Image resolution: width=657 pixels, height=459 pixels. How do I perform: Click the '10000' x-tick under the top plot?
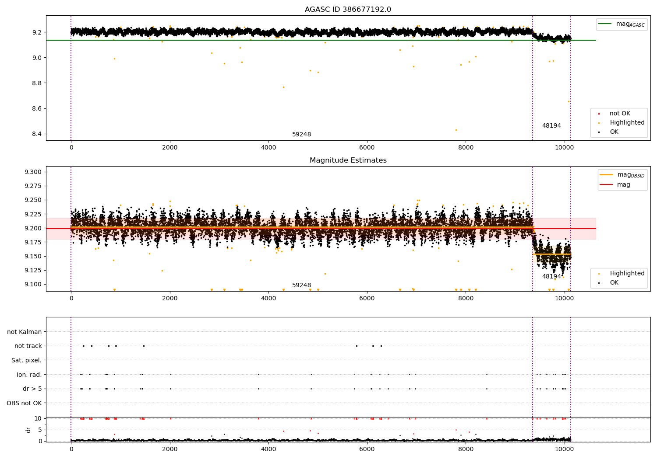(565, 148)
